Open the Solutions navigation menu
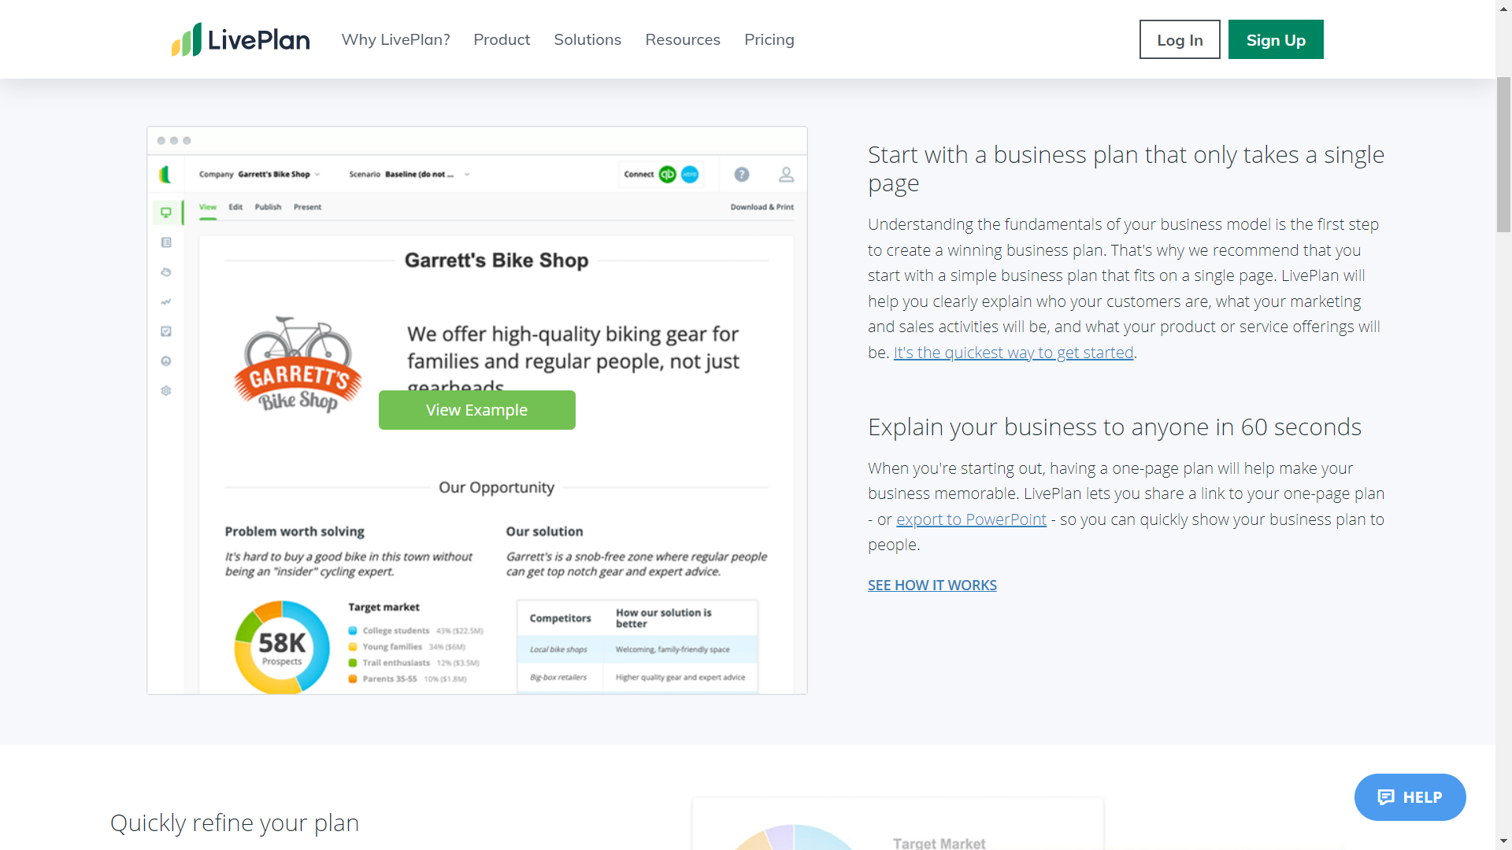Image resolution: width=1512 pixels, height=850 pixels. pos(587,39)
